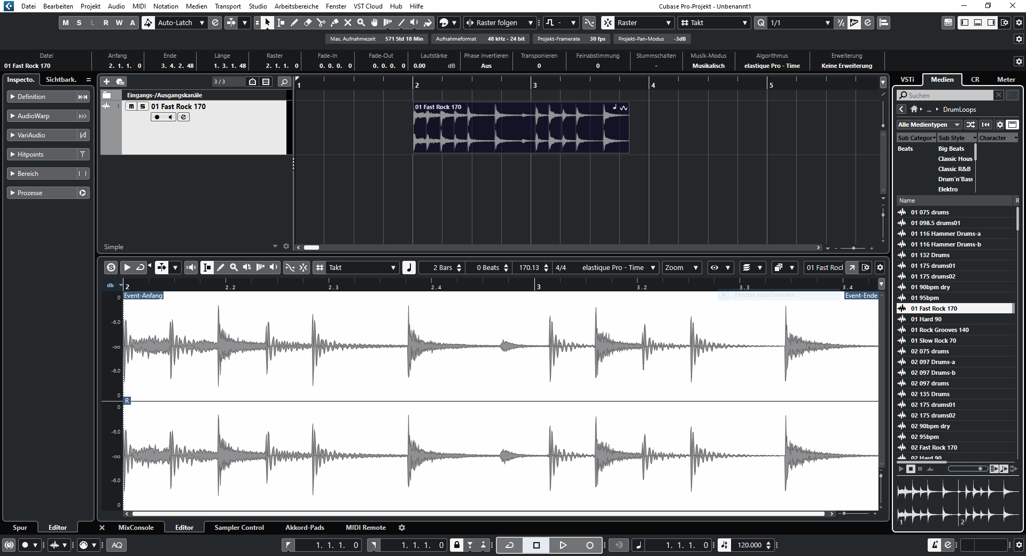Select the Glue tool

334,22
